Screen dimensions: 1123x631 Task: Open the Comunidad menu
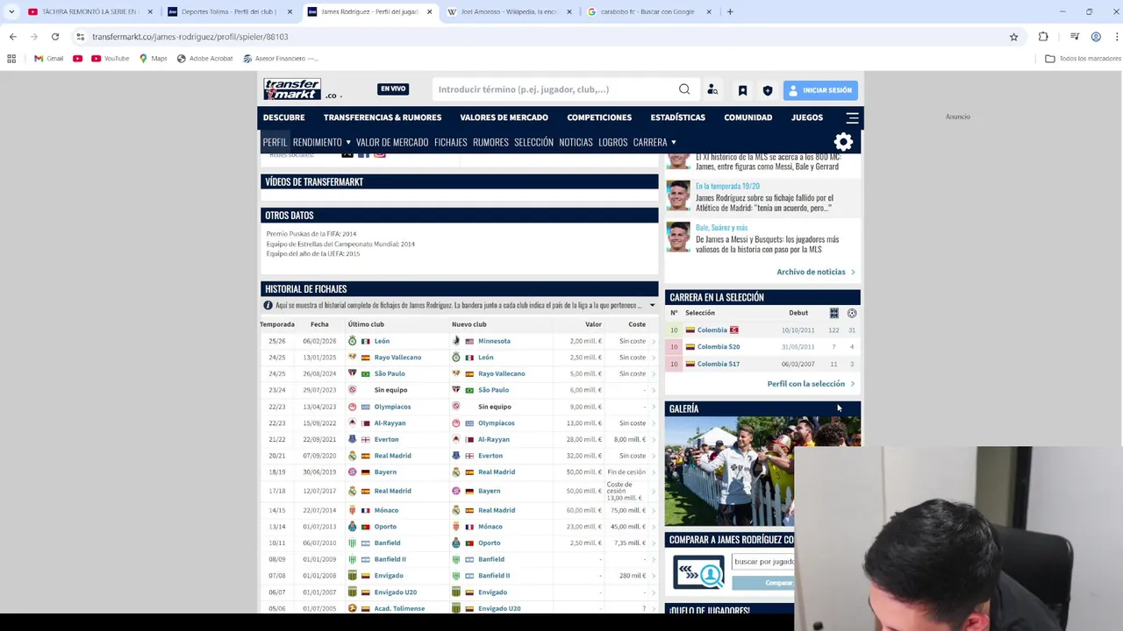748,117
